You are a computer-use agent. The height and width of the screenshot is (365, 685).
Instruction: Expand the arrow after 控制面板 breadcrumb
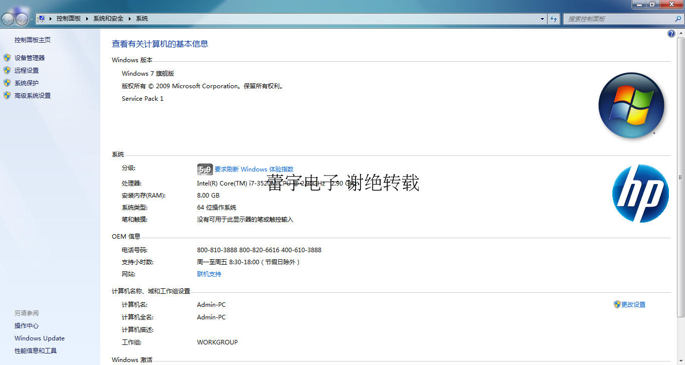87,19
